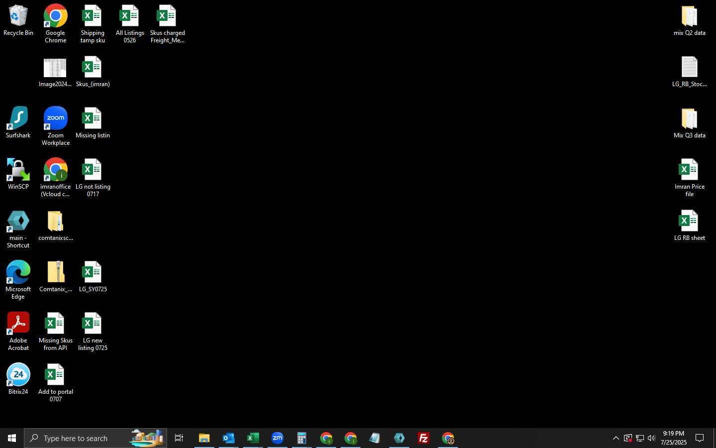
Task: Switch to Zoom on the taskbar
Action: click(x=277, y=438)
